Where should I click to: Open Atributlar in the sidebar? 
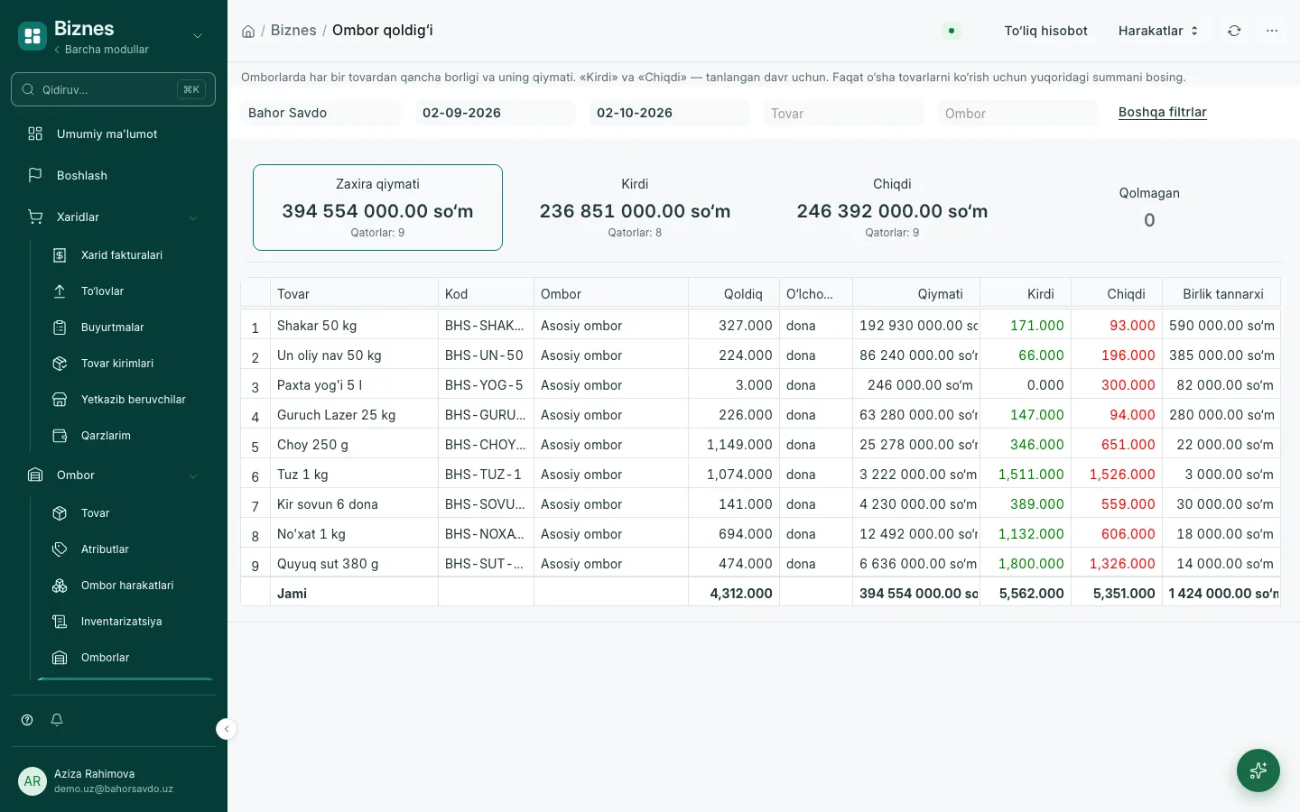coord(122,549)
